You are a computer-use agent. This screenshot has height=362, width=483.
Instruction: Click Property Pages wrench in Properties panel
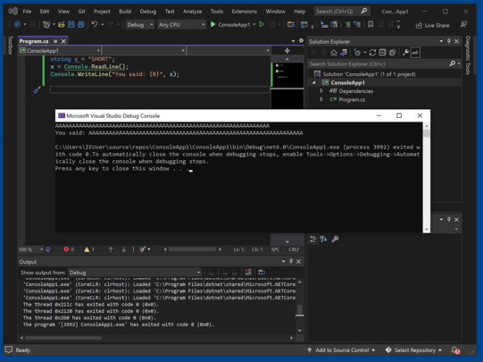pyautogui.click(x=335, y=239)
